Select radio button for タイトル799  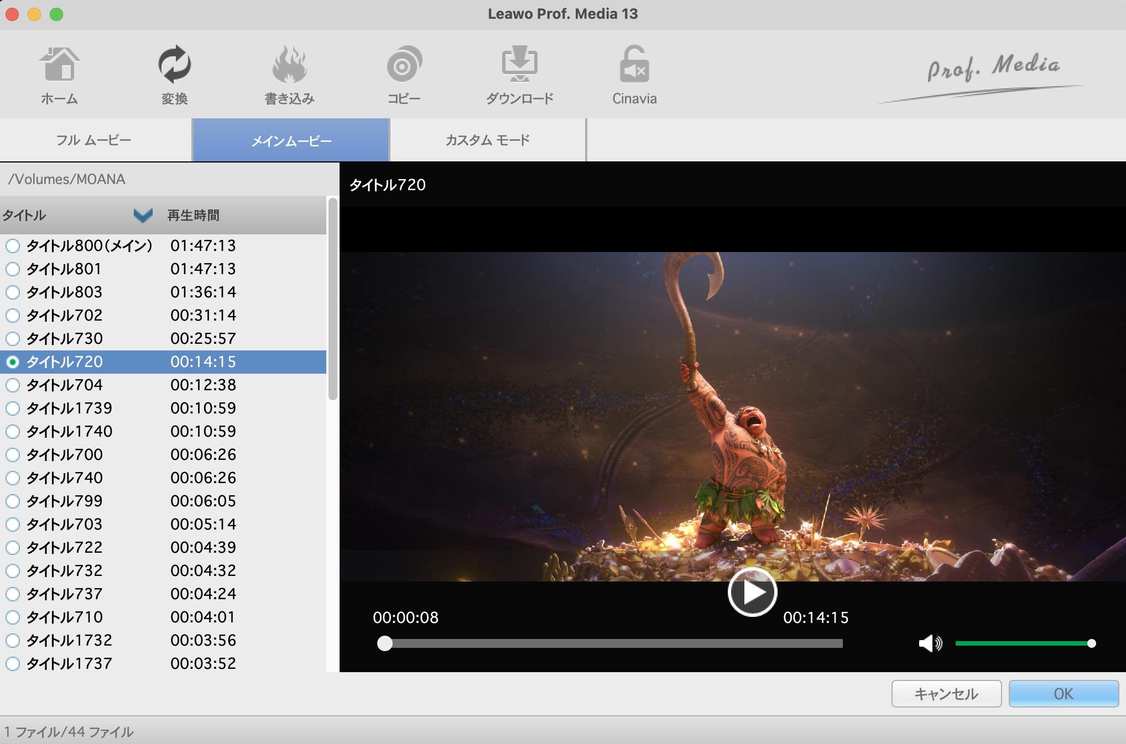point(13,501)
